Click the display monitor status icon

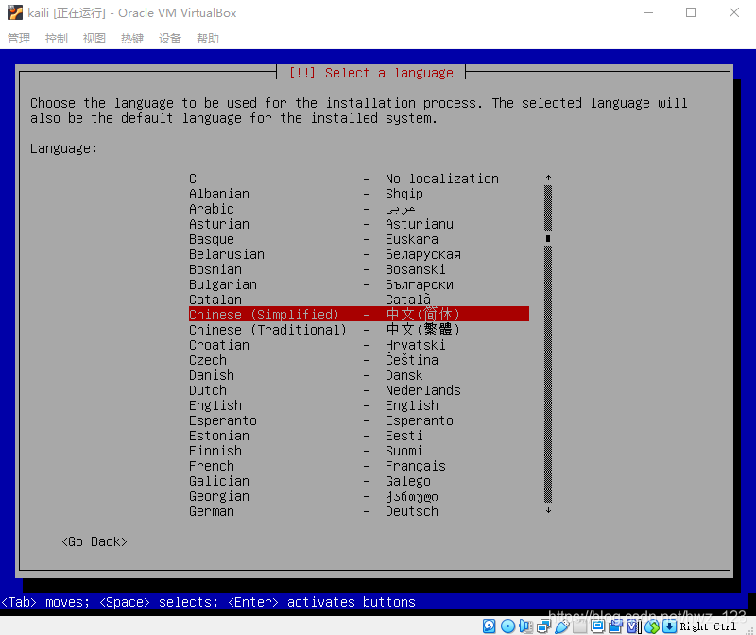[598, 626]
